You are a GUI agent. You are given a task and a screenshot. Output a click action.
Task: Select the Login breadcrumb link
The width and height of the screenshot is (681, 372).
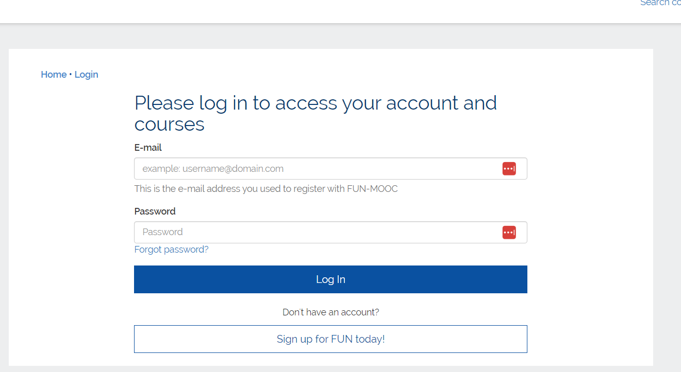coord(86,75)
